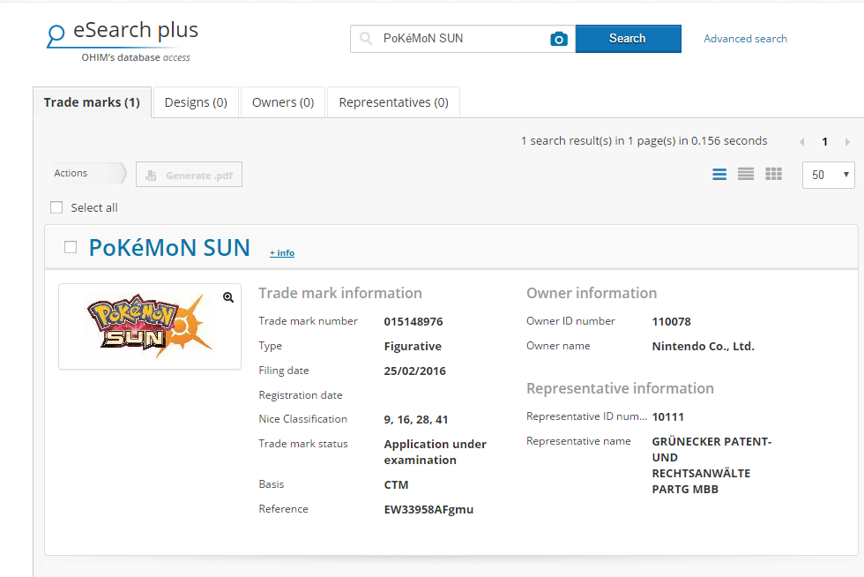Screen dimensions: 864x577
Task: Click the camera icon for image search
Action: 559,39
